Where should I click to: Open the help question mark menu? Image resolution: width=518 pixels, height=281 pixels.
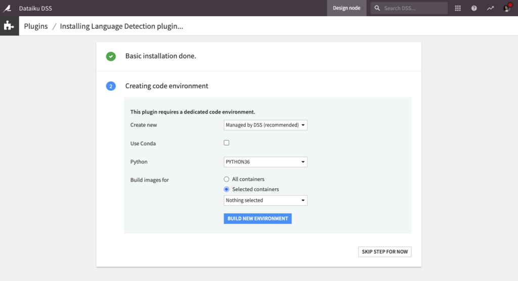pyautogui.click(x=474, y=8)
